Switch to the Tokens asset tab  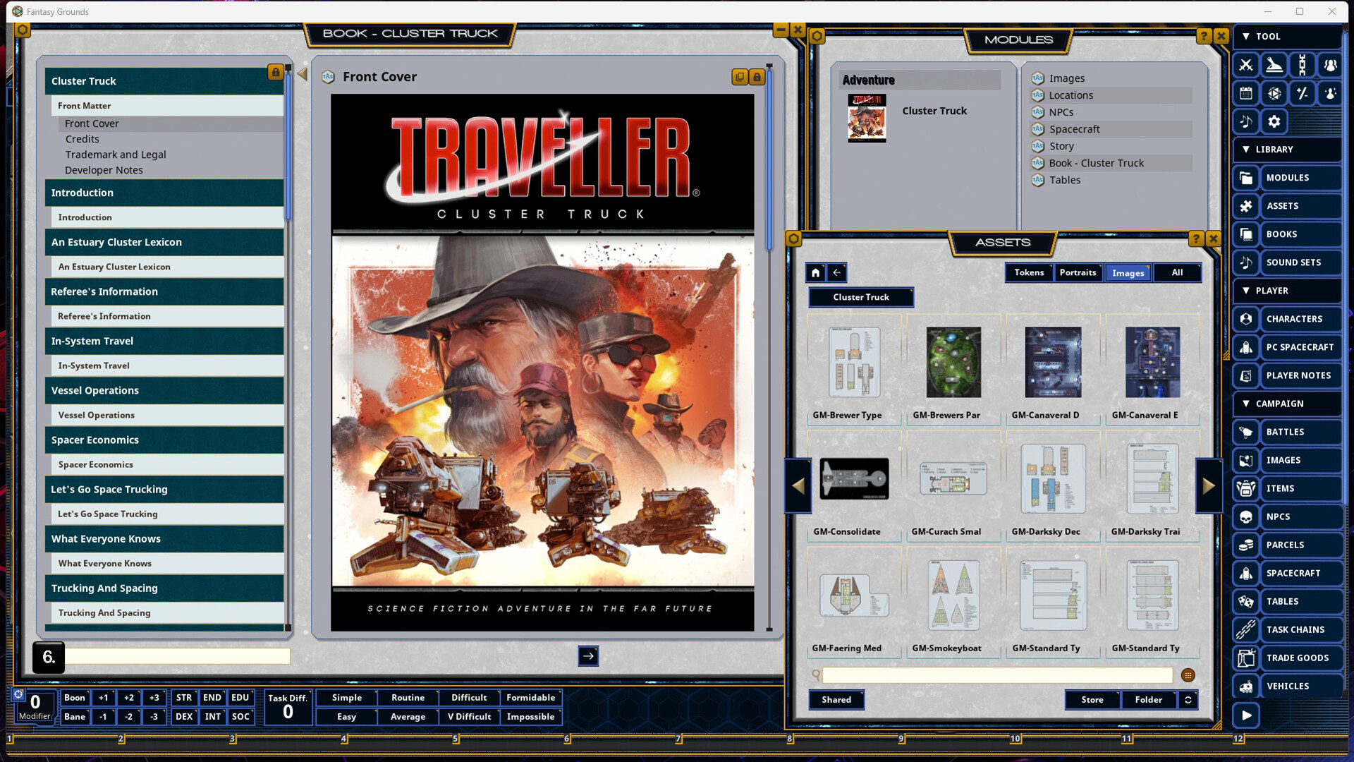1029,272
